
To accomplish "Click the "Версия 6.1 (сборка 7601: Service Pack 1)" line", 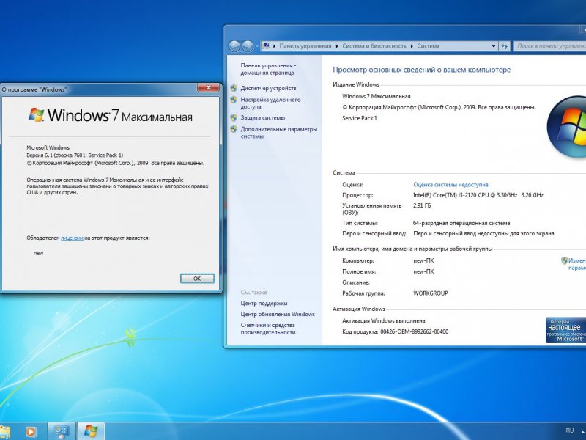I will (x=75, y=155).
